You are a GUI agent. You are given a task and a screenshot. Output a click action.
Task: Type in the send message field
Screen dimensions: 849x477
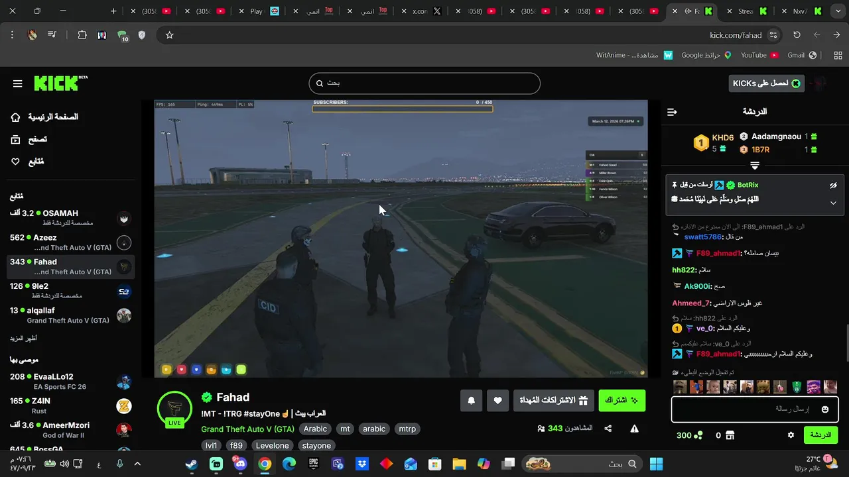tap(755, 409)
